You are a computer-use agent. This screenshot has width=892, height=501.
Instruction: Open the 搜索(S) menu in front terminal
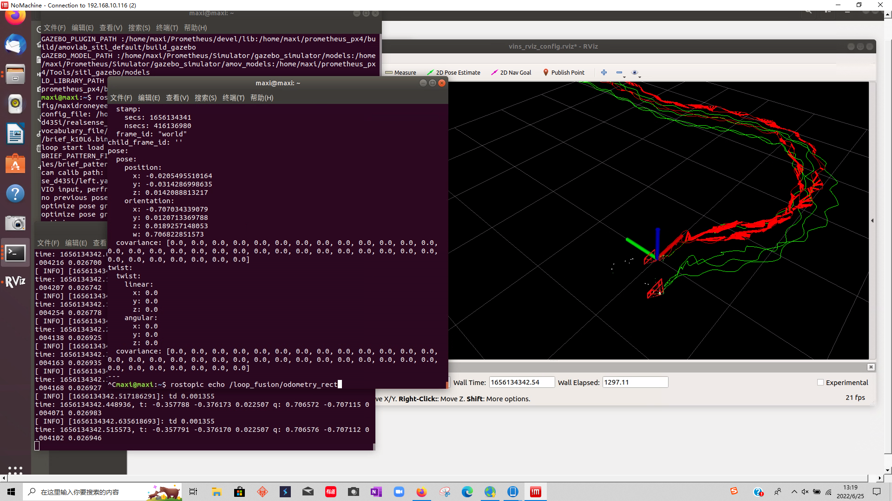click(205, 98)
